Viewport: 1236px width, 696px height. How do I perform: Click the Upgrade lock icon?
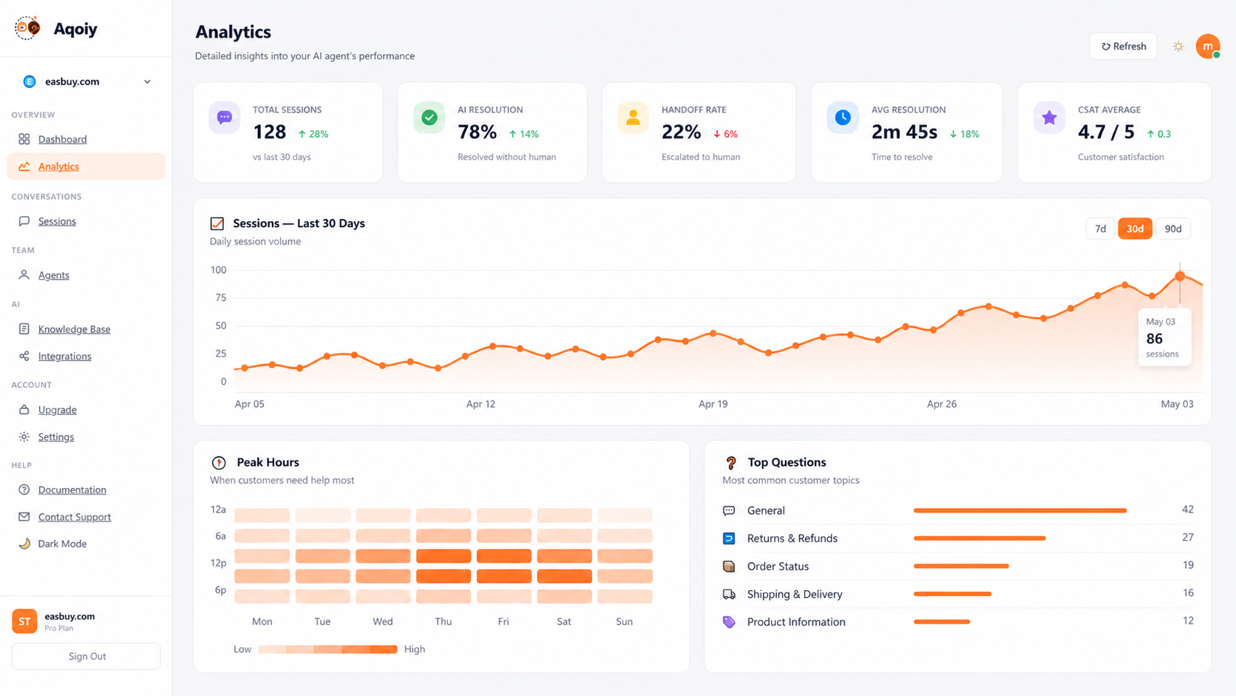click(24, 410)
